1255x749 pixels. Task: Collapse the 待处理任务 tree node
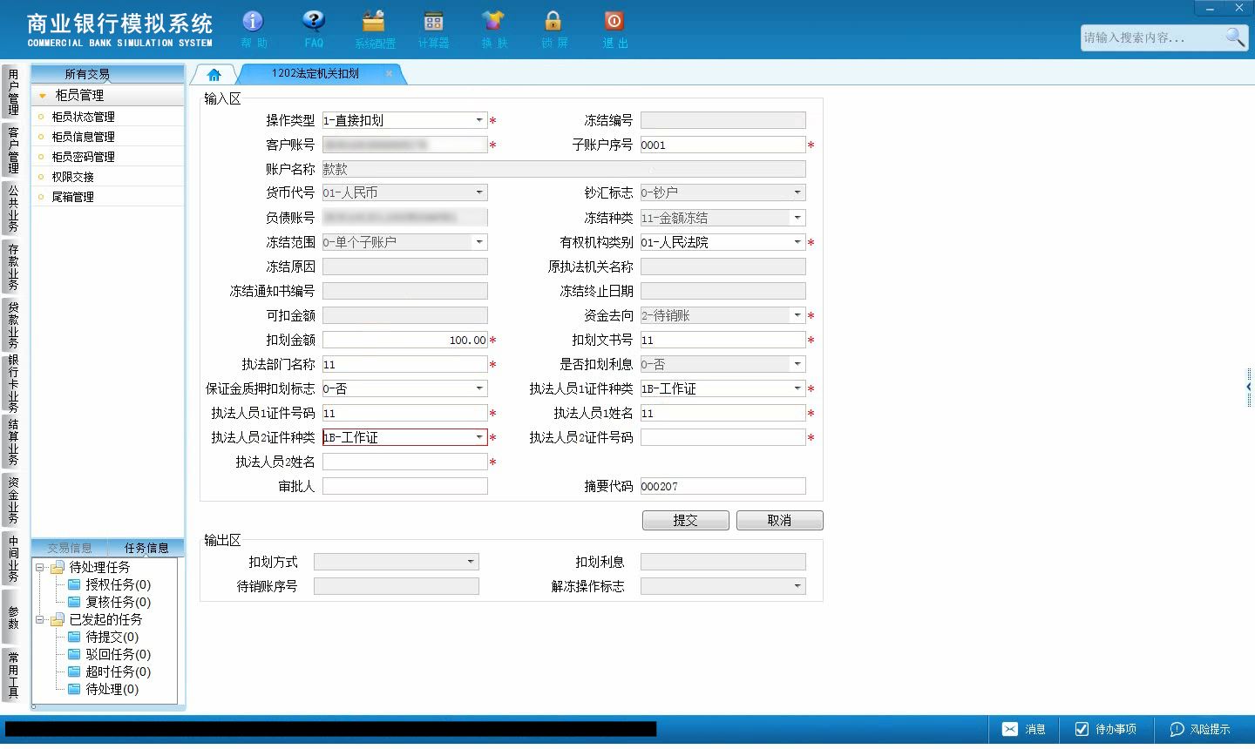pyautogui.click(x=40, y=567)
